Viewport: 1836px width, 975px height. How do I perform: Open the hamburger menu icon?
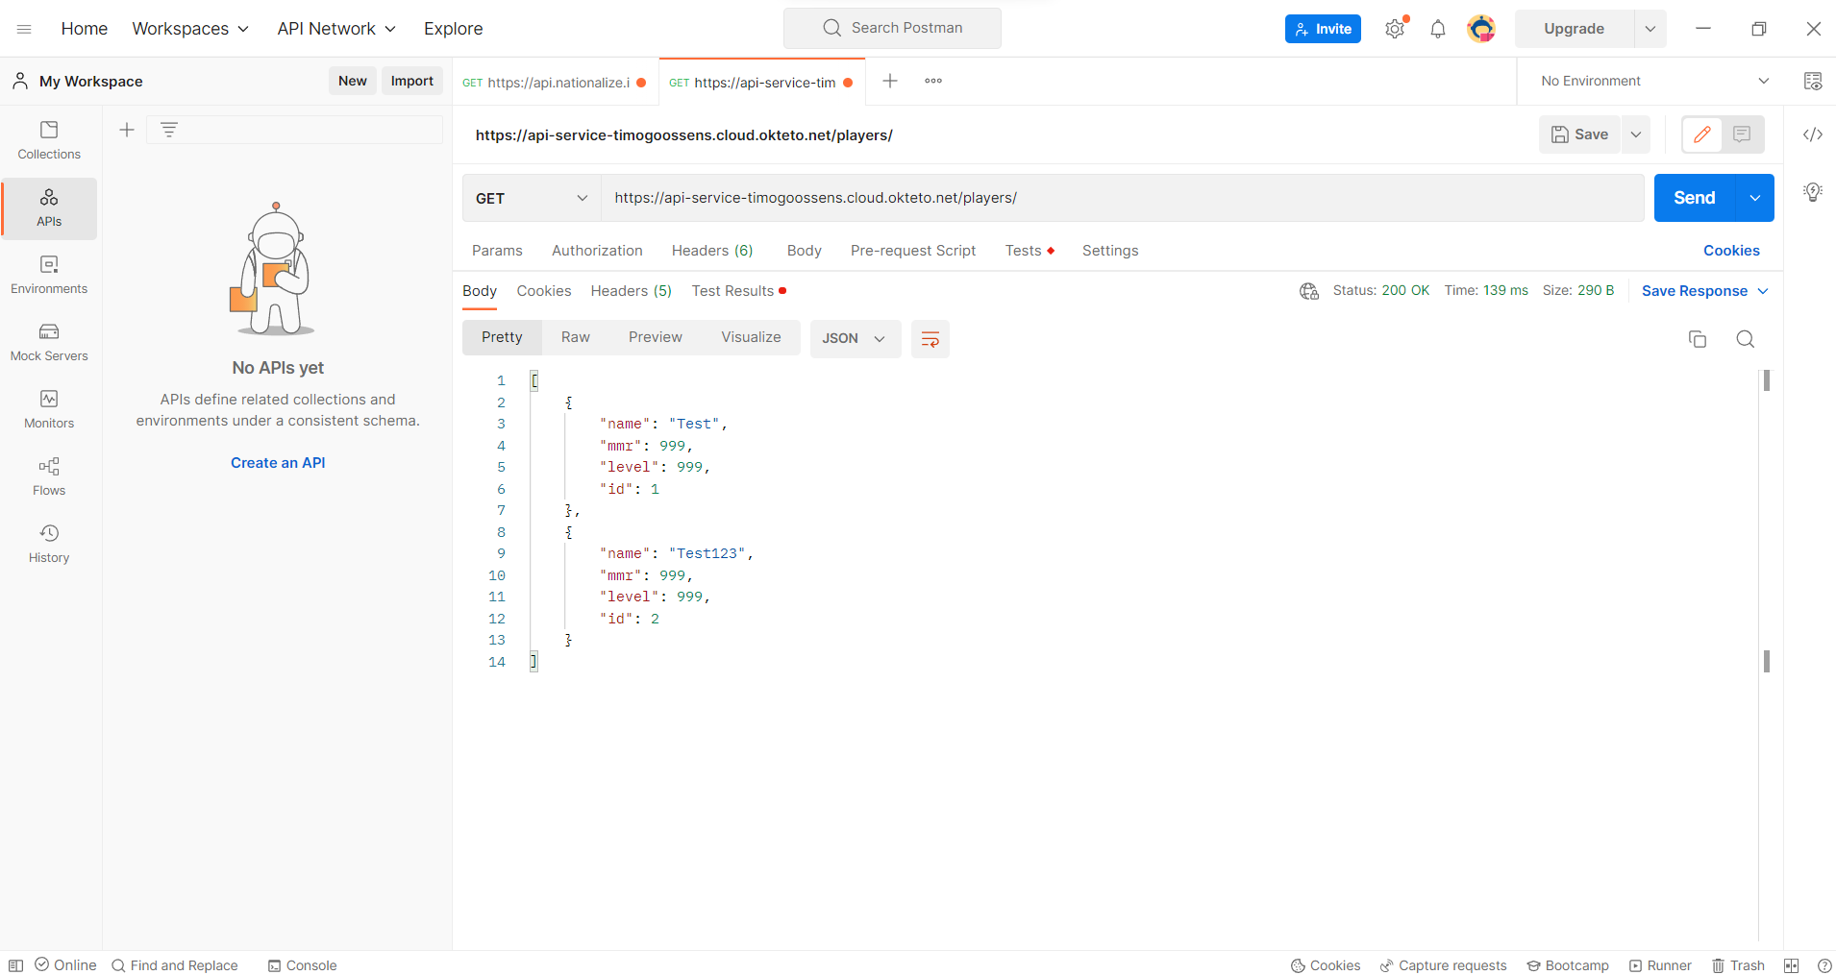24,29
